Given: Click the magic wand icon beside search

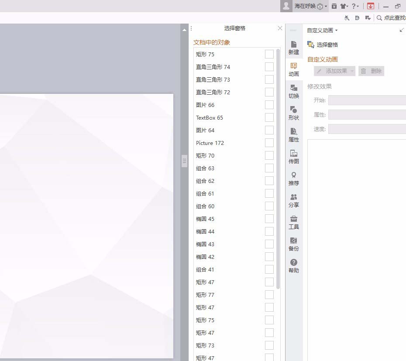Looking at the screenshot, I should pos(347,18).
